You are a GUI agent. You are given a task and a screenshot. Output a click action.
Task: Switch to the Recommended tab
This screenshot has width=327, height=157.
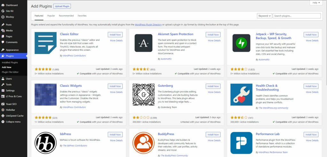pos(66,16)
